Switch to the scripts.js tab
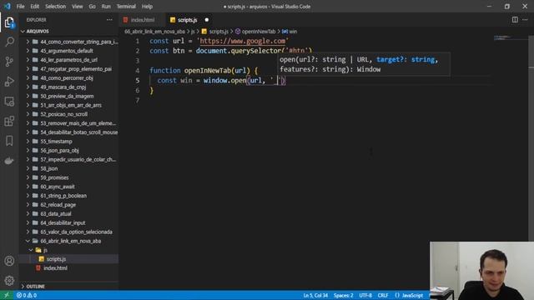The image size is (534, 300). click(x=188, y=20)
